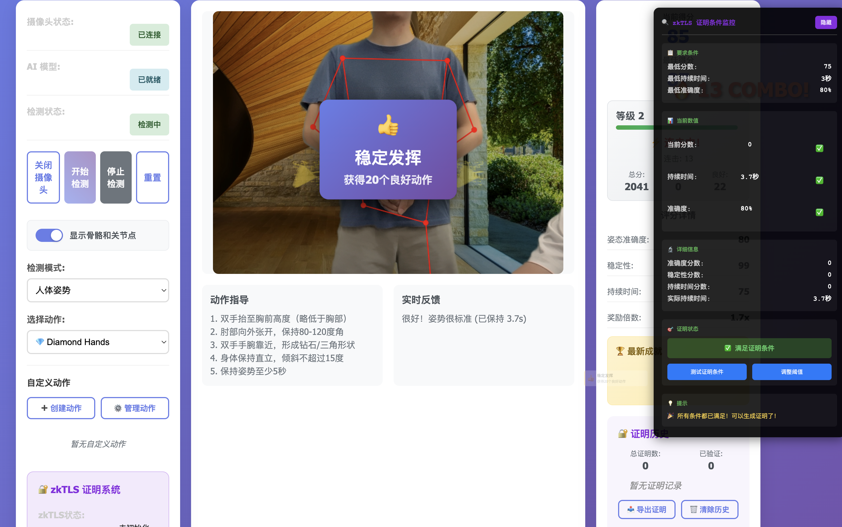
Task: Click the 重置 reset button
Action: click(x=152, y=177)
